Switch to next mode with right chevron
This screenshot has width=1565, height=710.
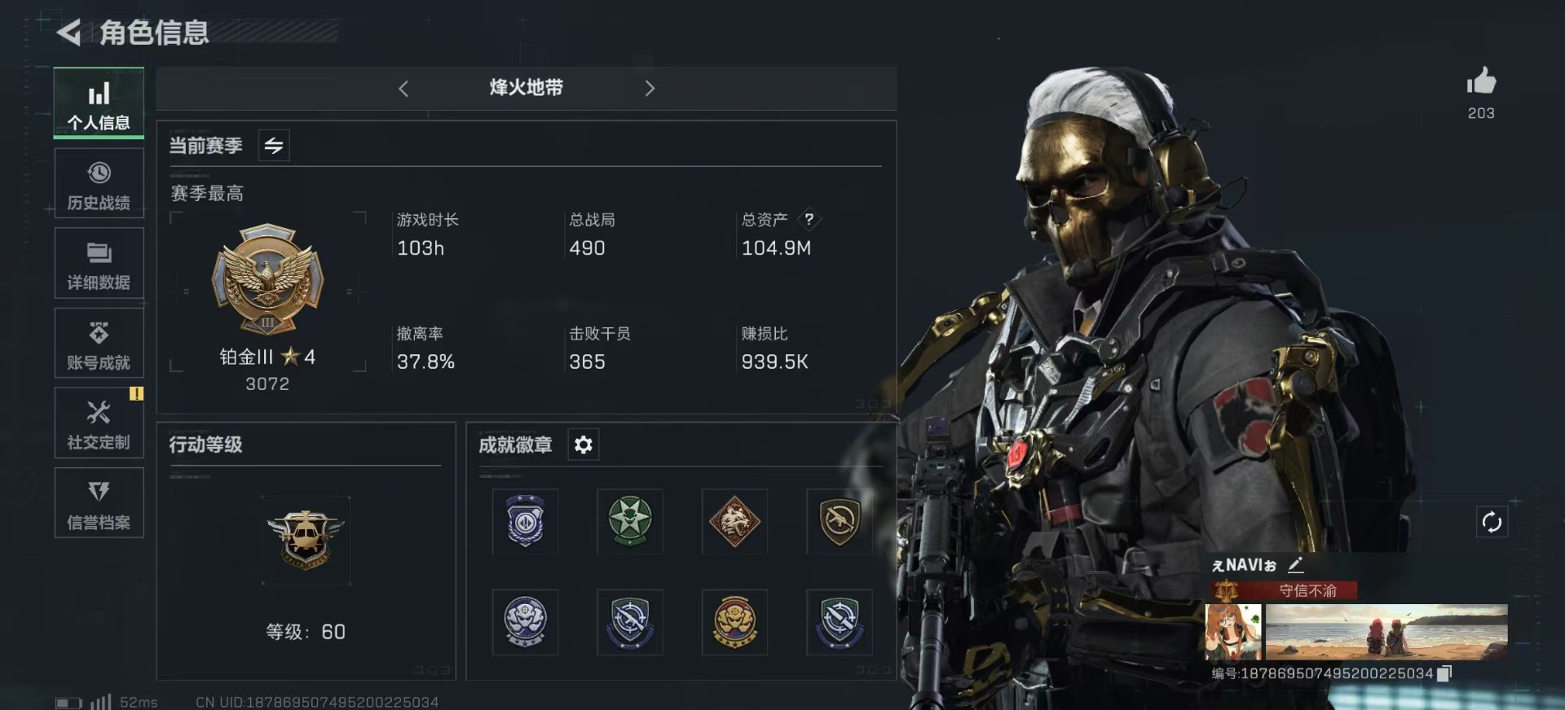coord(650,88)
